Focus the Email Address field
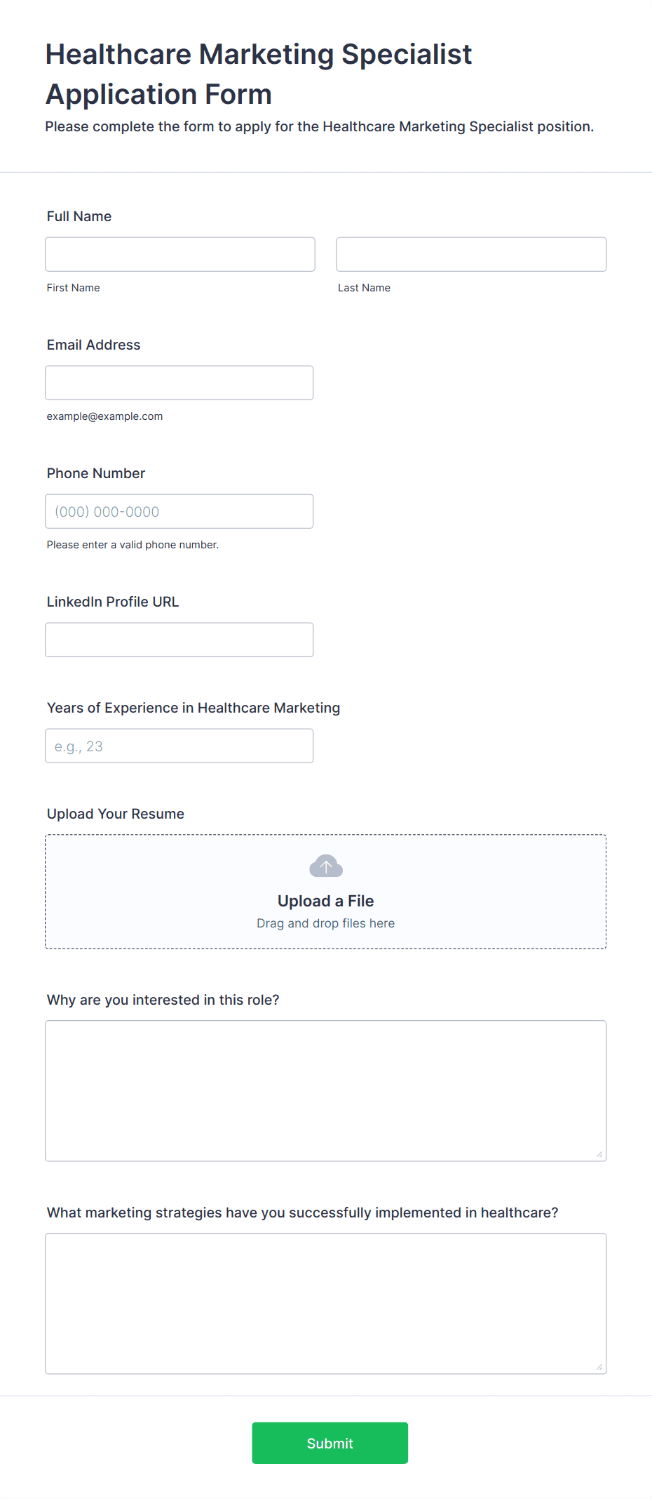Screen dimensions: 652x1499 tap(179, 383)
